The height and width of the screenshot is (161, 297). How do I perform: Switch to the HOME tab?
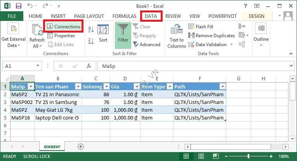click(35, 16)
